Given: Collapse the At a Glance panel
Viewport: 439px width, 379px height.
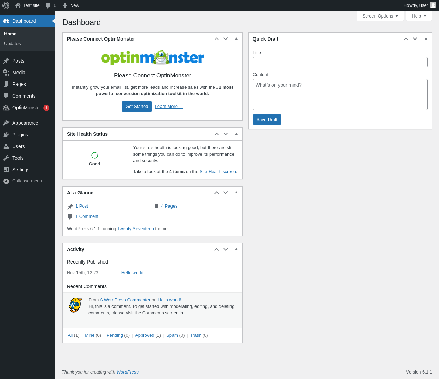Looking at the screenshot, I should pyautogui.click(x=236, y=193).
